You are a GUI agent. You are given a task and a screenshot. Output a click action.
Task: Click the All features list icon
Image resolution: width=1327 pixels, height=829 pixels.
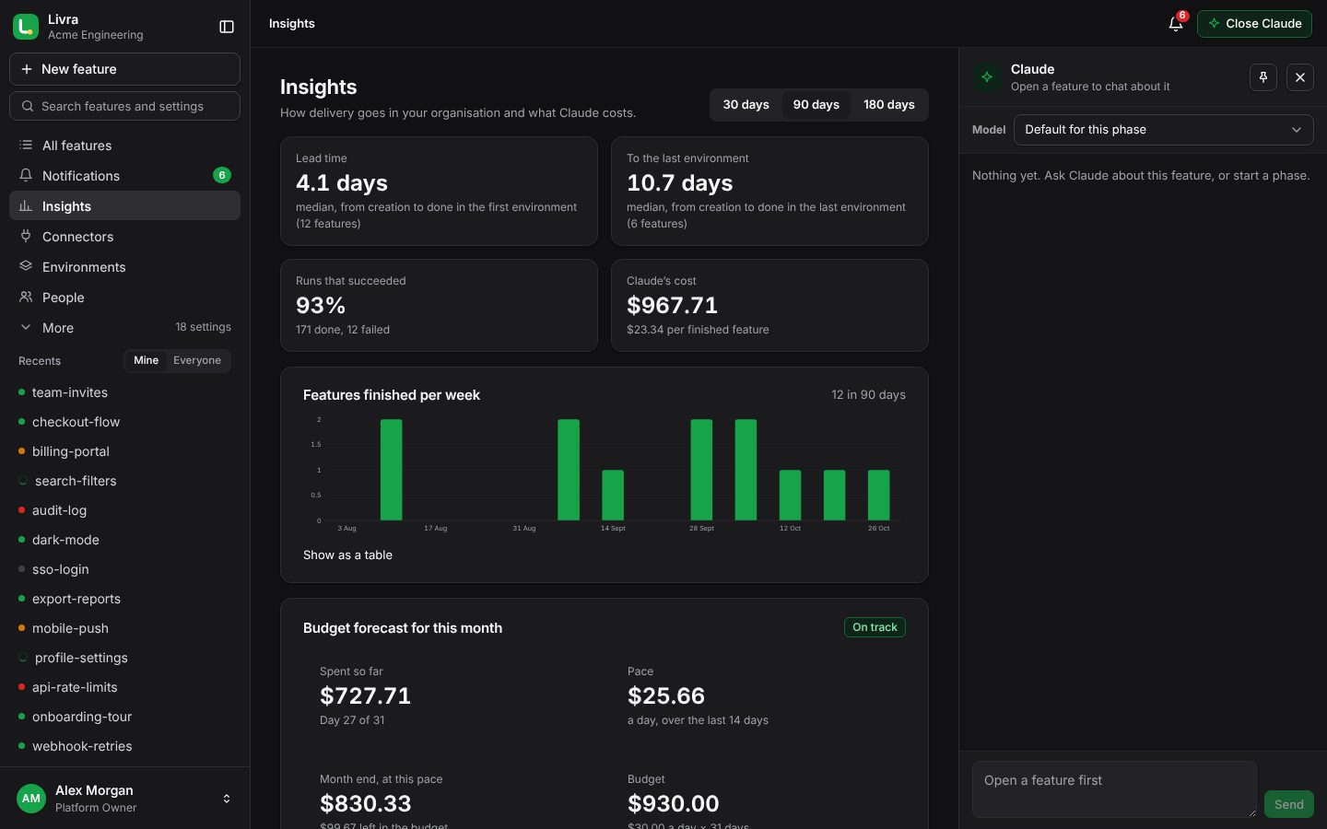26,146
